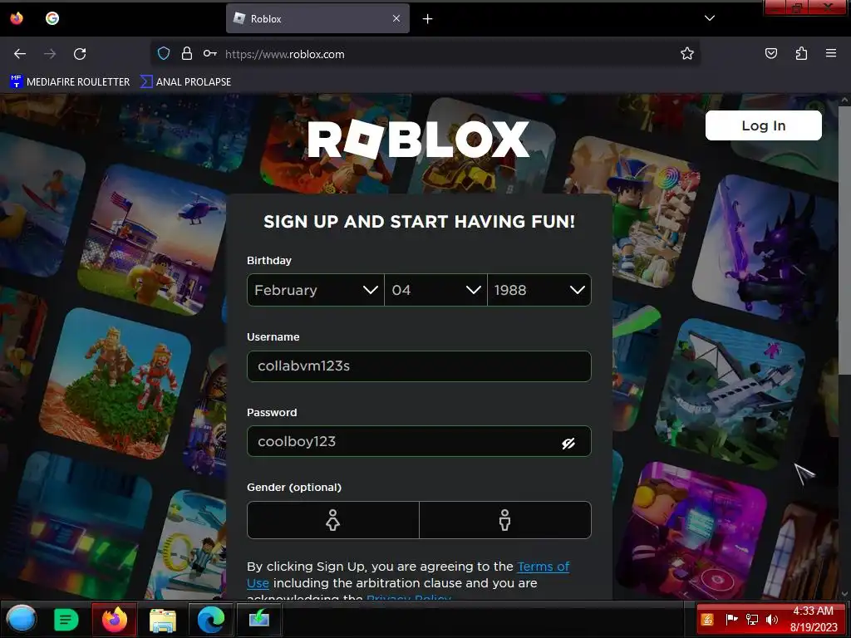Screen dimensions: 851x638
Task: Click the crashed airplane game thumbnail
Action: pyautogui.click(x=730, y=395)
